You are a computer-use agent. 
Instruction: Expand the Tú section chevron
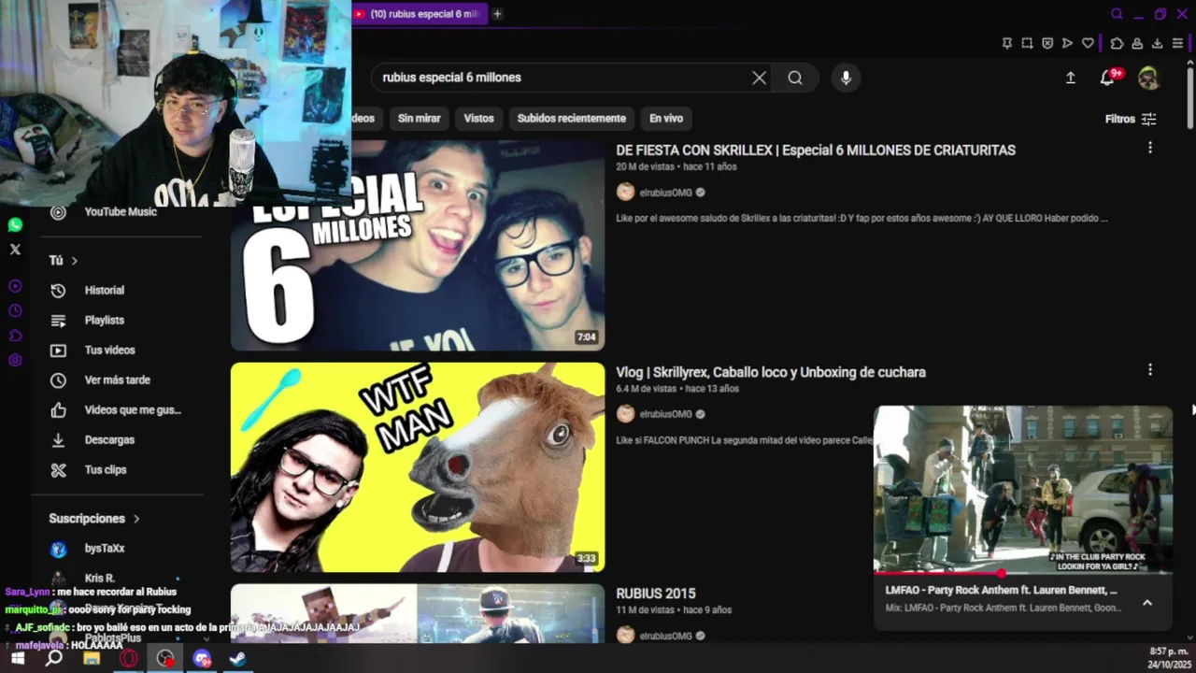pyautogui.click(x=75, y=261)
